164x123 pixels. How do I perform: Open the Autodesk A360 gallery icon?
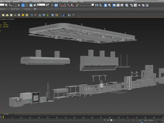[147, 5]
